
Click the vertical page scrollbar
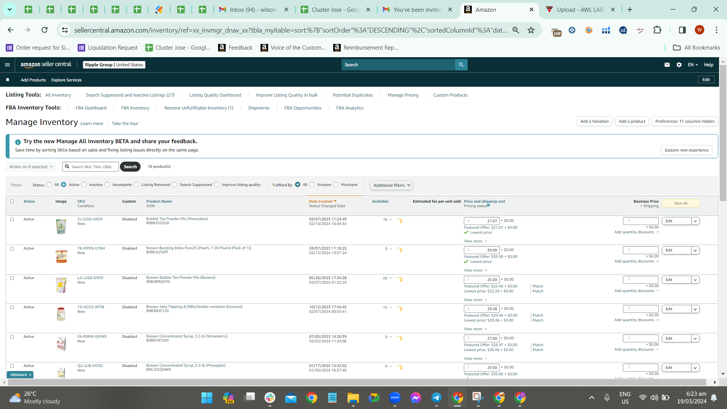[723, 133]
